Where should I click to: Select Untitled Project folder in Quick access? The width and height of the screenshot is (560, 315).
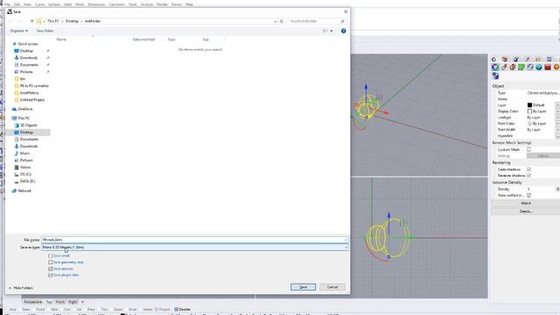tap(31, 100)
